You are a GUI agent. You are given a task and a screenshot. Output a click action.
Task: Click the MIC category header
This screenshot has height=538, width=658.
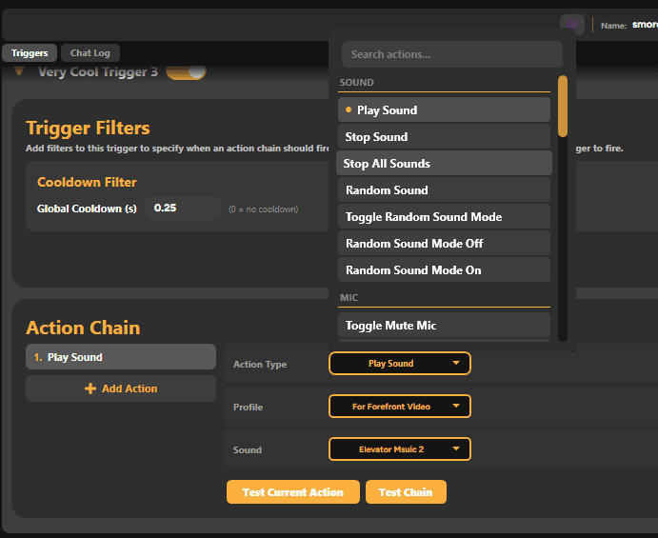[349, 298]
